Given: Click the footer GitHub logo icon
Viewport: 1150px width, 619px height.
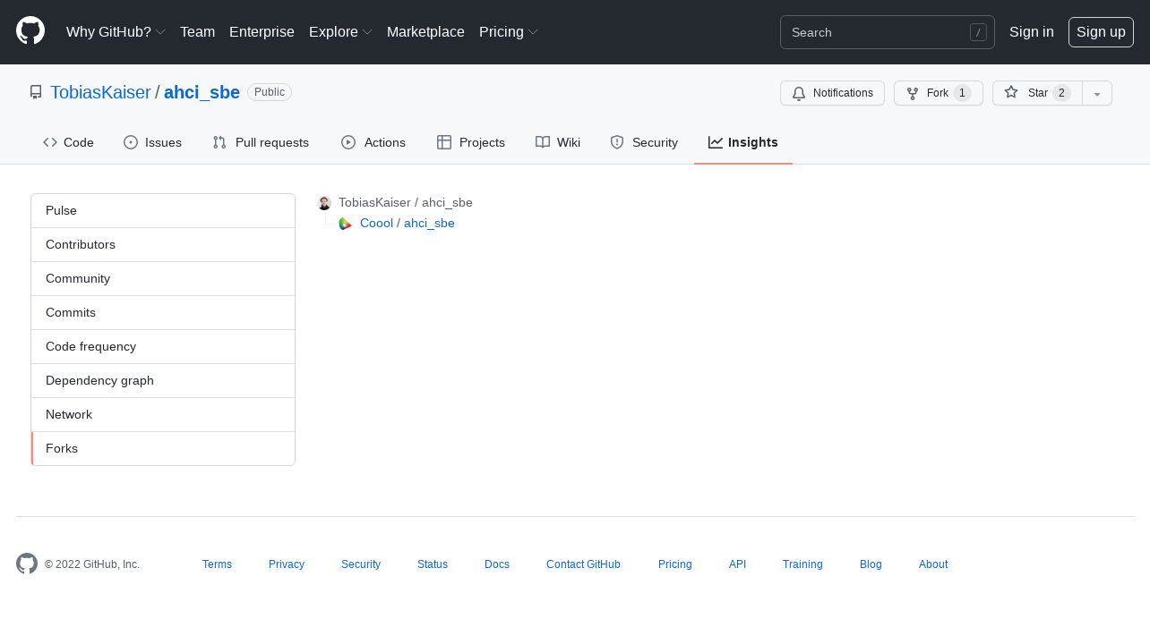Looking at the screenshot, I should (x=27, y=564).
